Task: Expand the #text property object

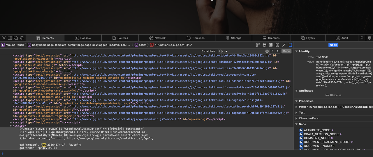Action: (x=297, y=107)
